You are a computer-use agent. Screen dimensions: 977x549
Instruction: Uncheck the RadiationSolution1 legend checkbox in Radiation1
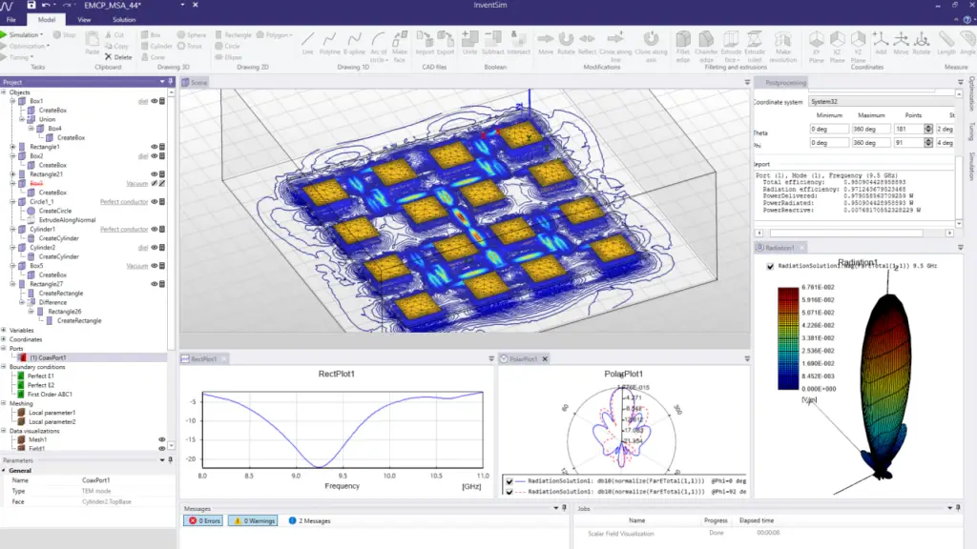click(x=771, y=266)
